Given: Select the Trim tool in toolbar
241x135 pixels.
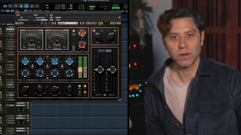Looking at the screenshot, I should point(16,6).
